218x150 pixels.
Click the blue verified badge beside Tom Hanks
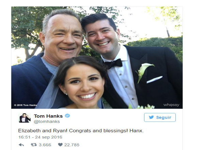(x=67, y=116)
